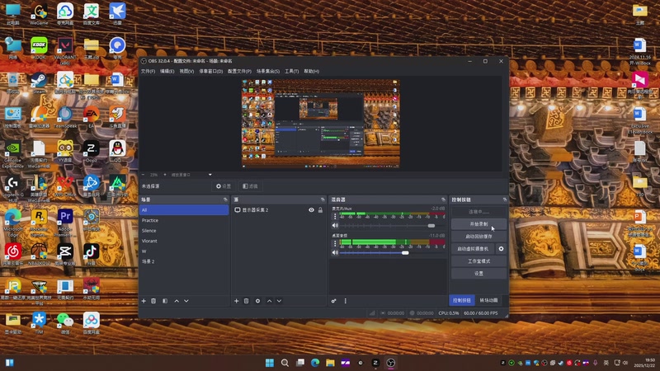Open VALORANT desktop shortcut
The width and height of the screenshot is (660, 371).
[65, 49]
